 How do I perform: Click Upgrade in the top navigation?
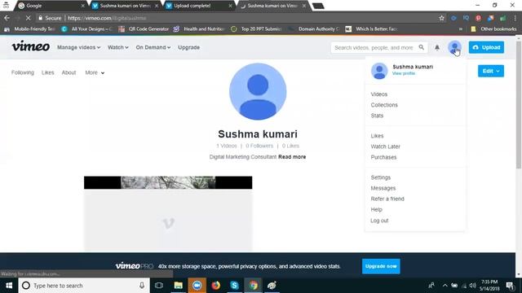click(188, 47)
